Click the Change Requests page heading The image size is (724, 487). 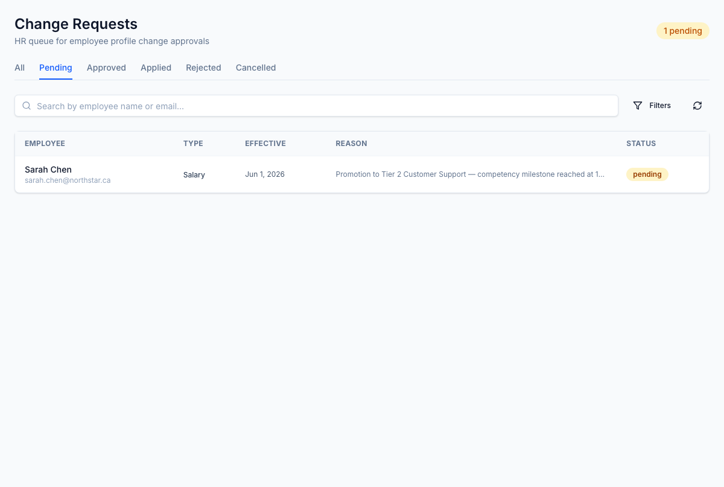click(x=76, y=24)
